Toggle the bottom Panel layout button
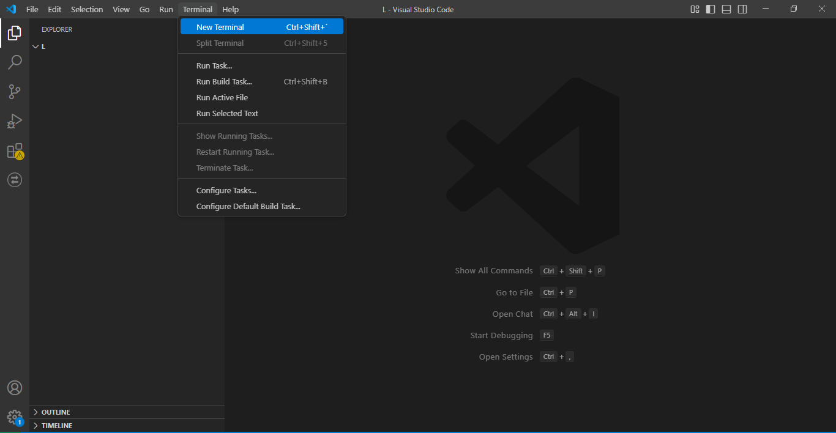Image resolution: width=836 pixels, height=433 pixels. tap(726, 9)
